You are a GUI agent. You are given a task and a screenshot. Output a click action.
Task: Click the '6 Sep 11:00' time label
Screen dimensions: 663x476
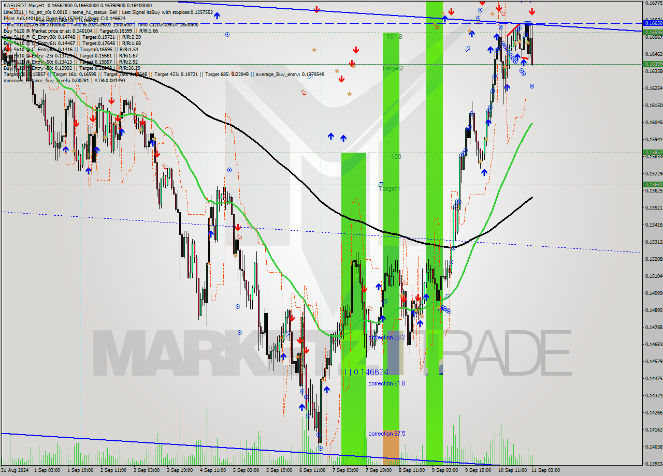click(312, 470)
